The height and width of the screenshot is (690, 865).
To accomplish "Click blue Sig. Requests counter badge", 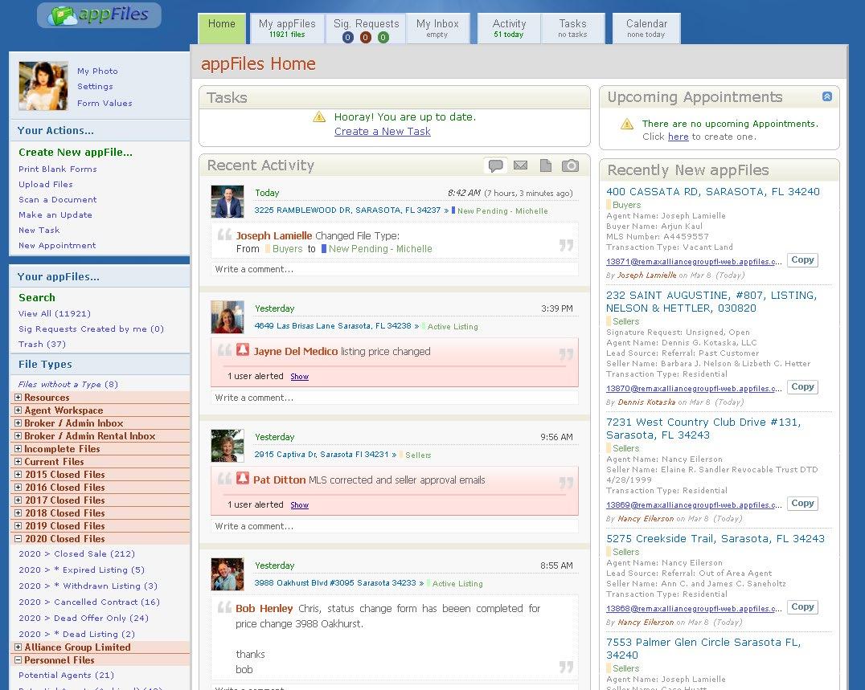I will click(x=347, y=38).
